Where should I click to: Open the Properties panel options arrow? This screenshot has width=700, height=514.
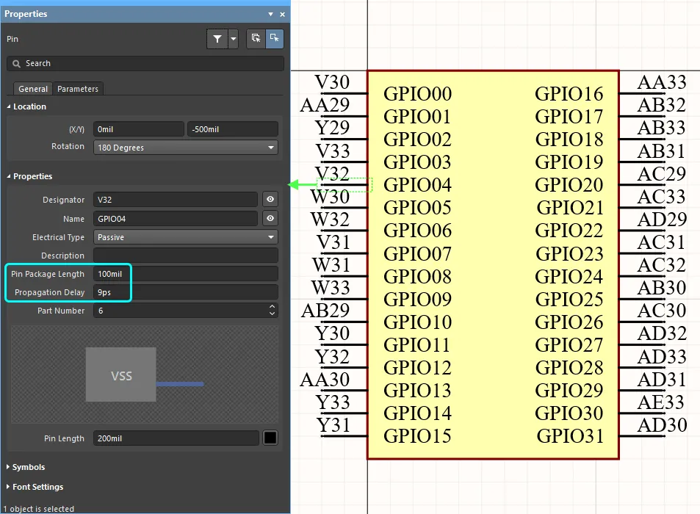click(270, 14)
